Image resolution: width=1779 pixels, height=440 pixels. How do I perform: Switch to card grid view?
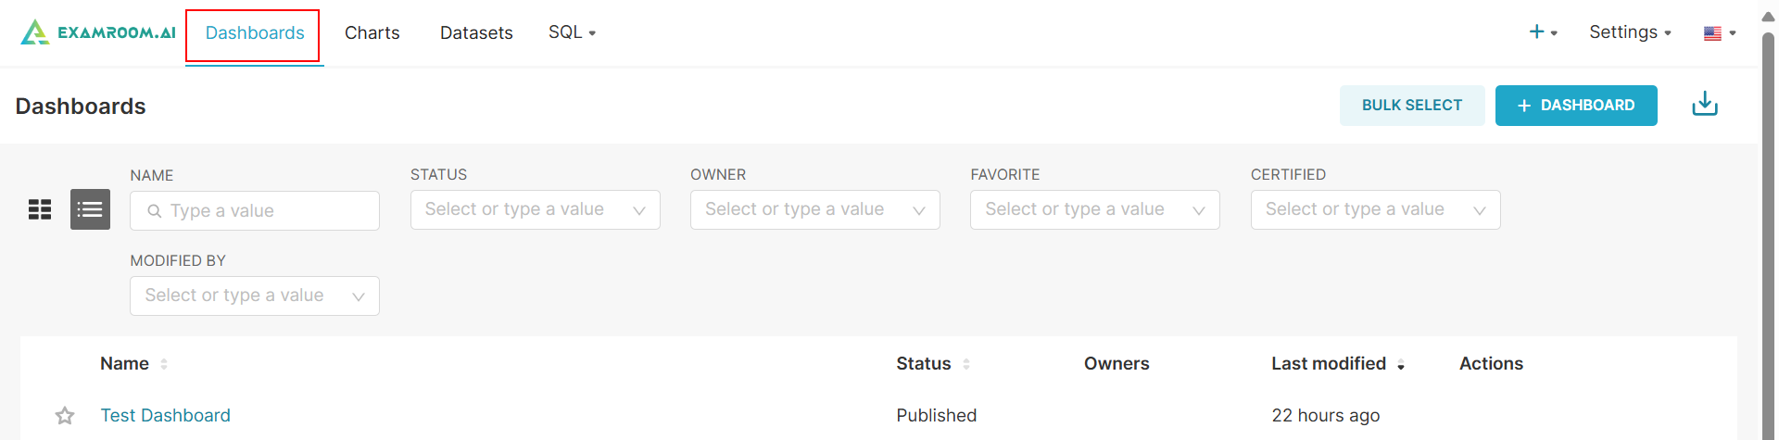pos(40,209)
